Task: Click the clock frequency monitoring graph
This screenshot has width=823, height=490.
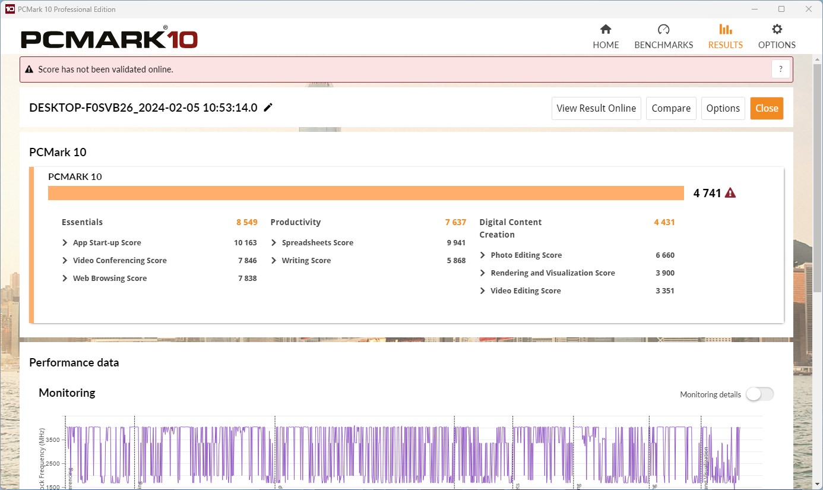Action: (404, 454)
